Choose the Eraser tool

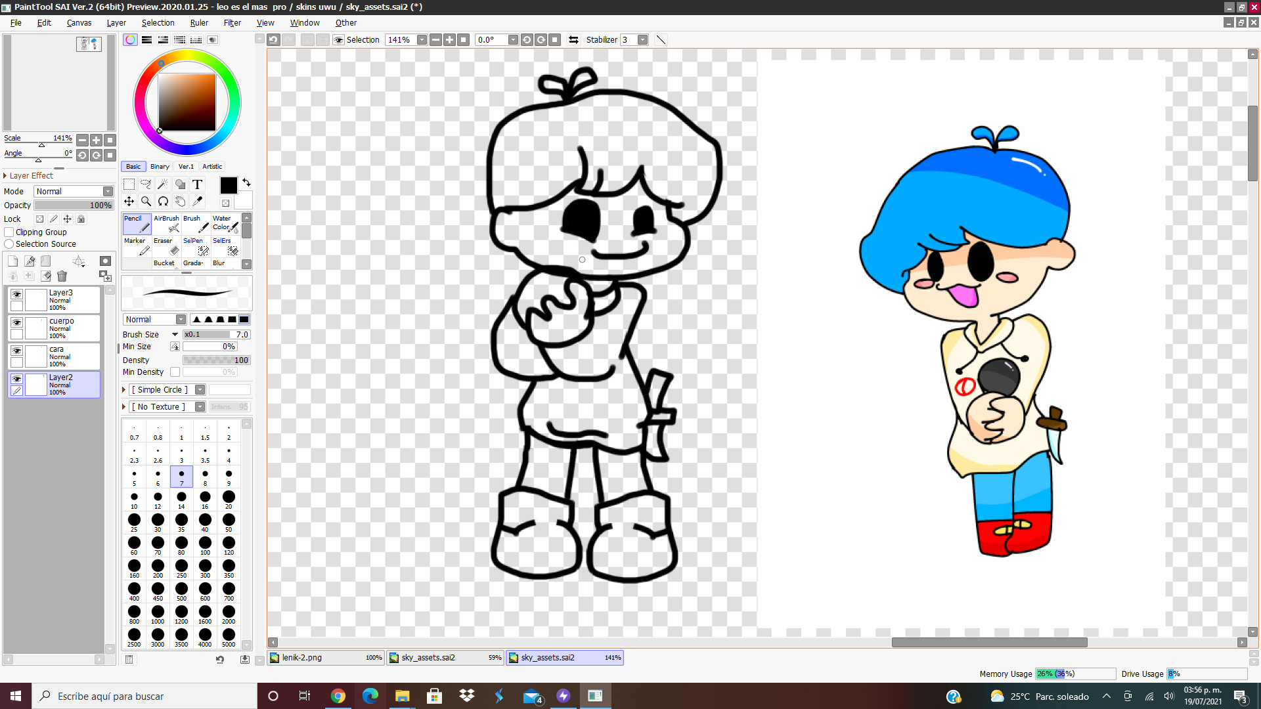tap(167, 246)
